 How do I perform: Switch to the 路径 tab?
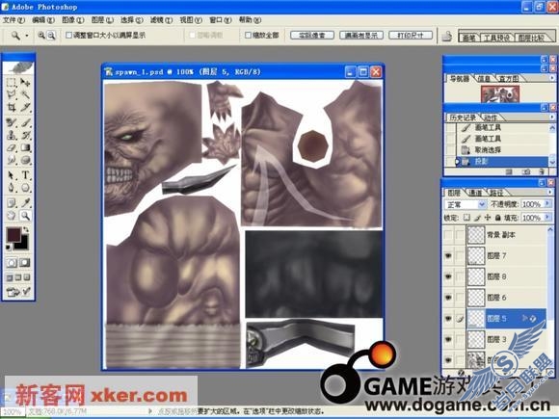(x=496, y=193)
